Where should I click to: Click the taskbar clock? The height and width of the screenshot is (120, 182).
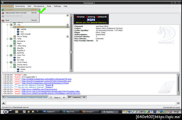[177, 112]
